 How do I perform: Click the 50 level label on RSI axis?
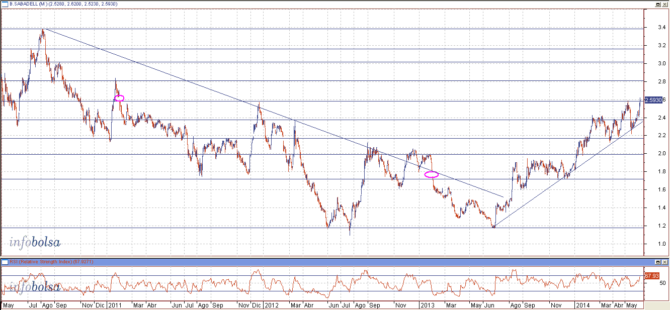click(663, 283)
